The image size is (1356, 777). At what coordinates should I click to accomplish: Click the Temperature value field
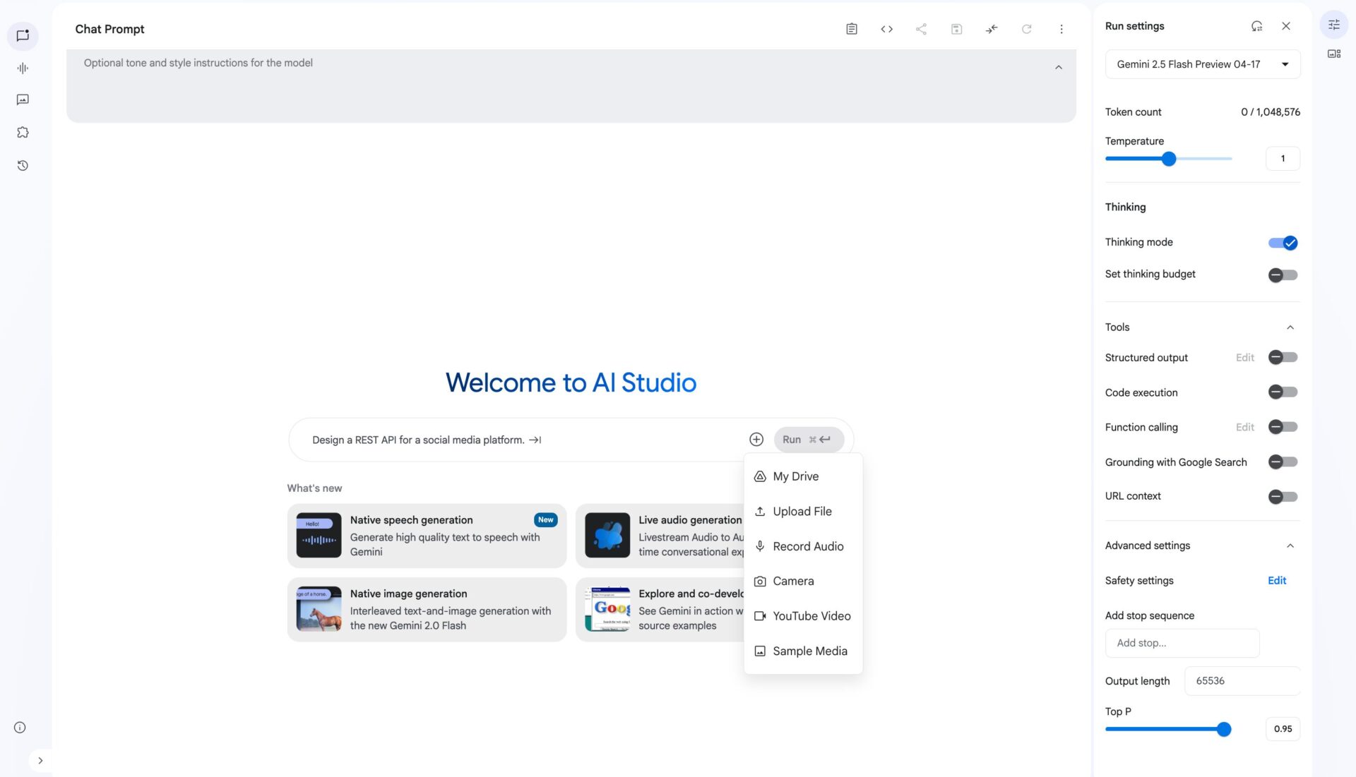tap(1283, 159)
